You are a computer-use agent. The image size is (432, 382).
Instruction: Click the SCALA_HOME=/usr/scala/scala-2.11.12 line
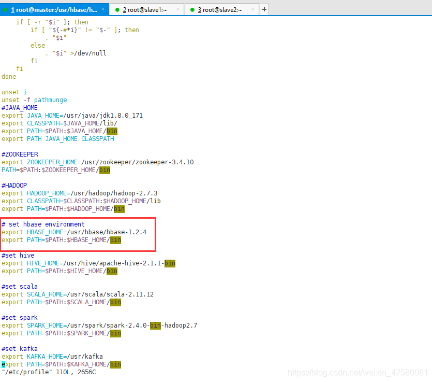coord(78,294)
